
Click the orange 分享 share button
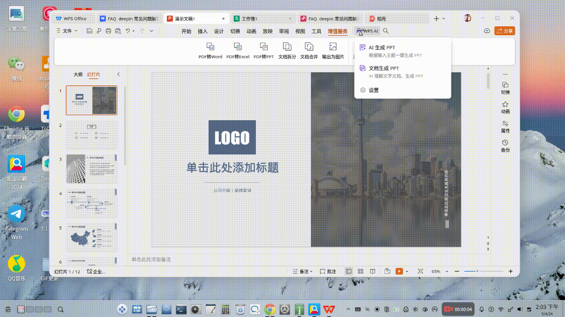point(505,31)
